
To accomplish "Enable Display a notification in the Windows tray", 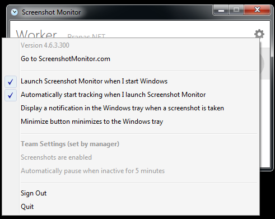I will 122,108.
